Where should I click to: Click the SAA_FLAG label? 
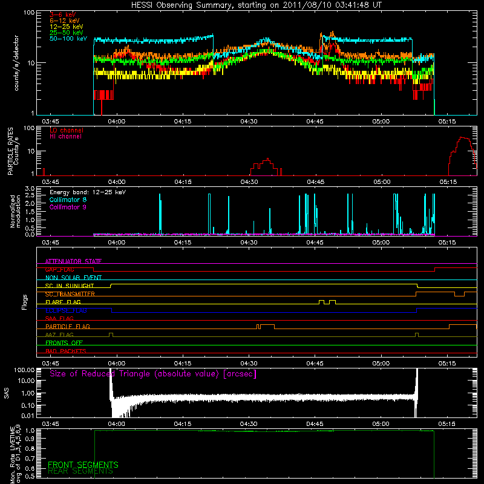[59, 318]
